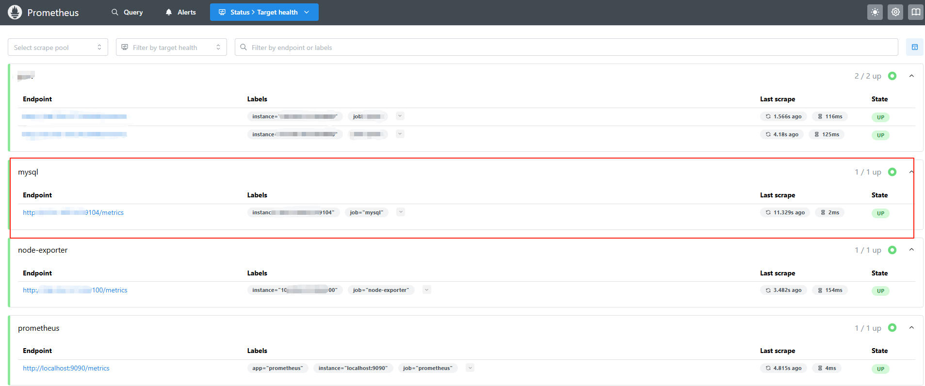Open the Filter by target health dropdown
The image size is (925, 386).
pyautogui.click(x=171, y=47)
